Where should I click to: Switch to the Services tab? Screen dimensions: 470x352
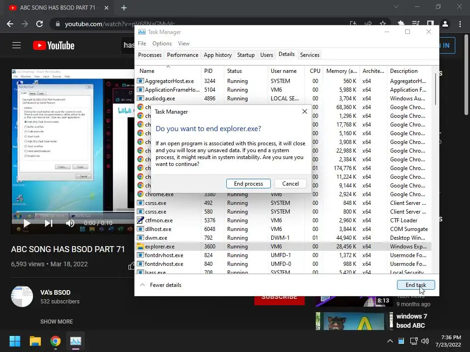tap(310, 55)
